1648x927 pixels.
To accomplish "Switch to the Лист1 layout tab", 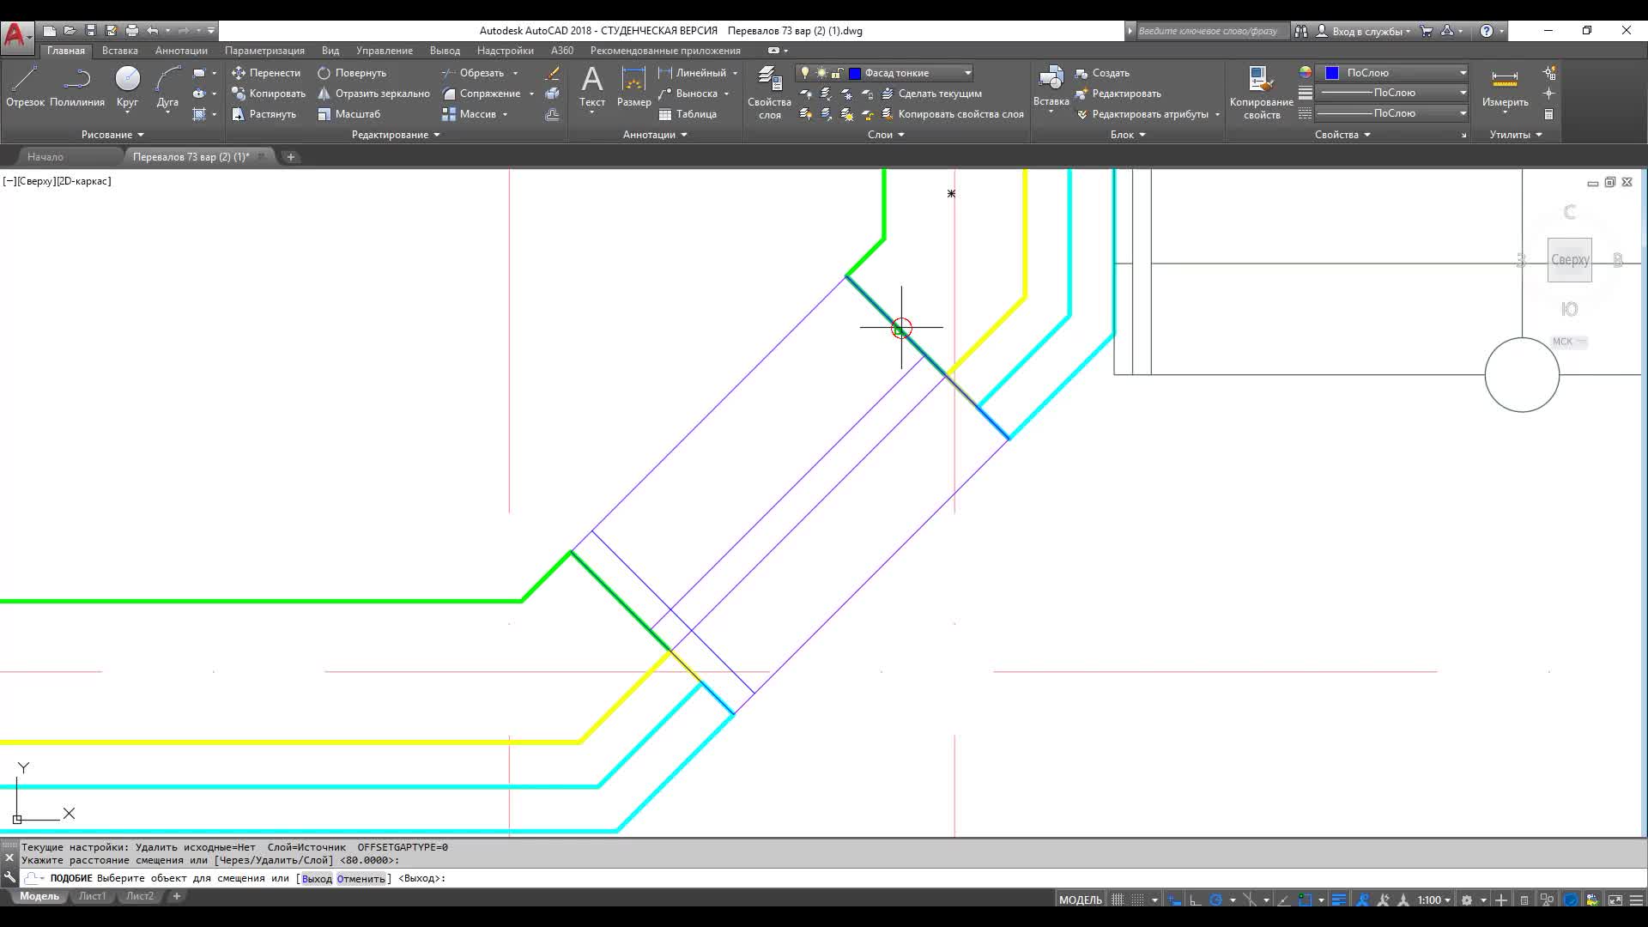I will coord(92,896).
